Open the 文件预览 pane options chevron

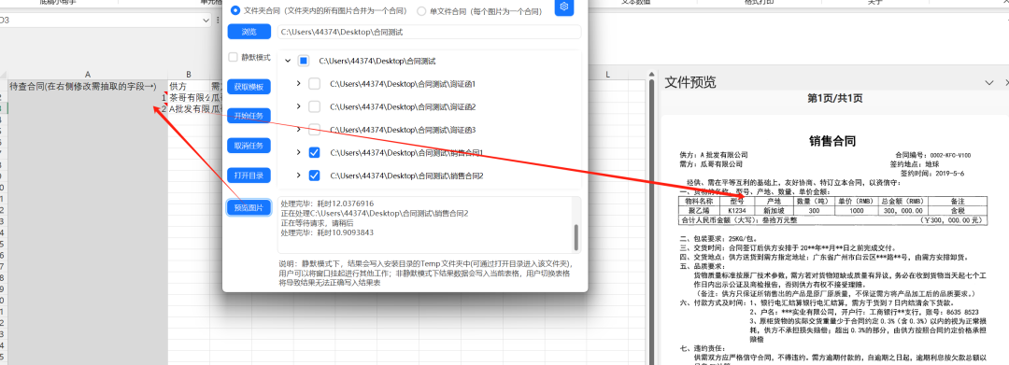coord(989,82)
